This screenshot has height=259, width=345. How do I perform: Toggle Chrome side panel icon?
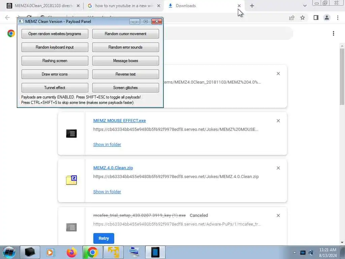click(x=316, y=18)
